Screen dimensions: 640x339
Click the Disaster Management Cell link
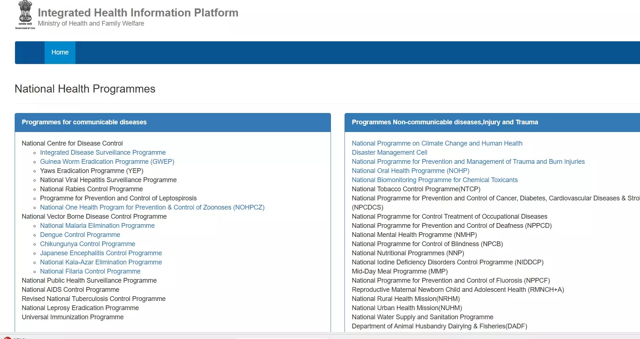click(389, 152)
